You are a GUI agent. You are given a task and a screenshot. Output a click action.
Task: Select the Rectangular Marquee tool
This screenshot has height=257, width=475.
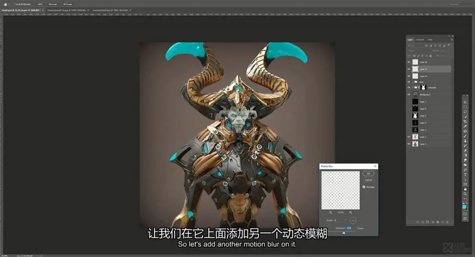(465, 107)
